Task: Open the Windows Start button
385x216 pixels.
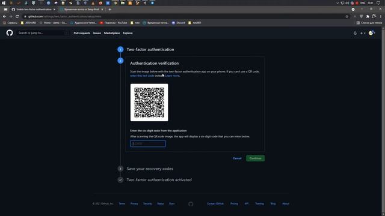Action: [4, 2]
